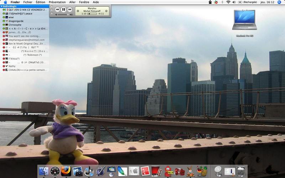Click the Wi-Fi status menu icon
The image size is (285, 178).
pos(228,2)
